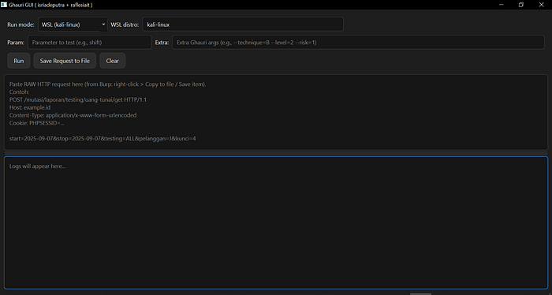Click the "Run mode:" label
Image resolution: width=552 pixels, height=295 pixels.
pos(21,24)
